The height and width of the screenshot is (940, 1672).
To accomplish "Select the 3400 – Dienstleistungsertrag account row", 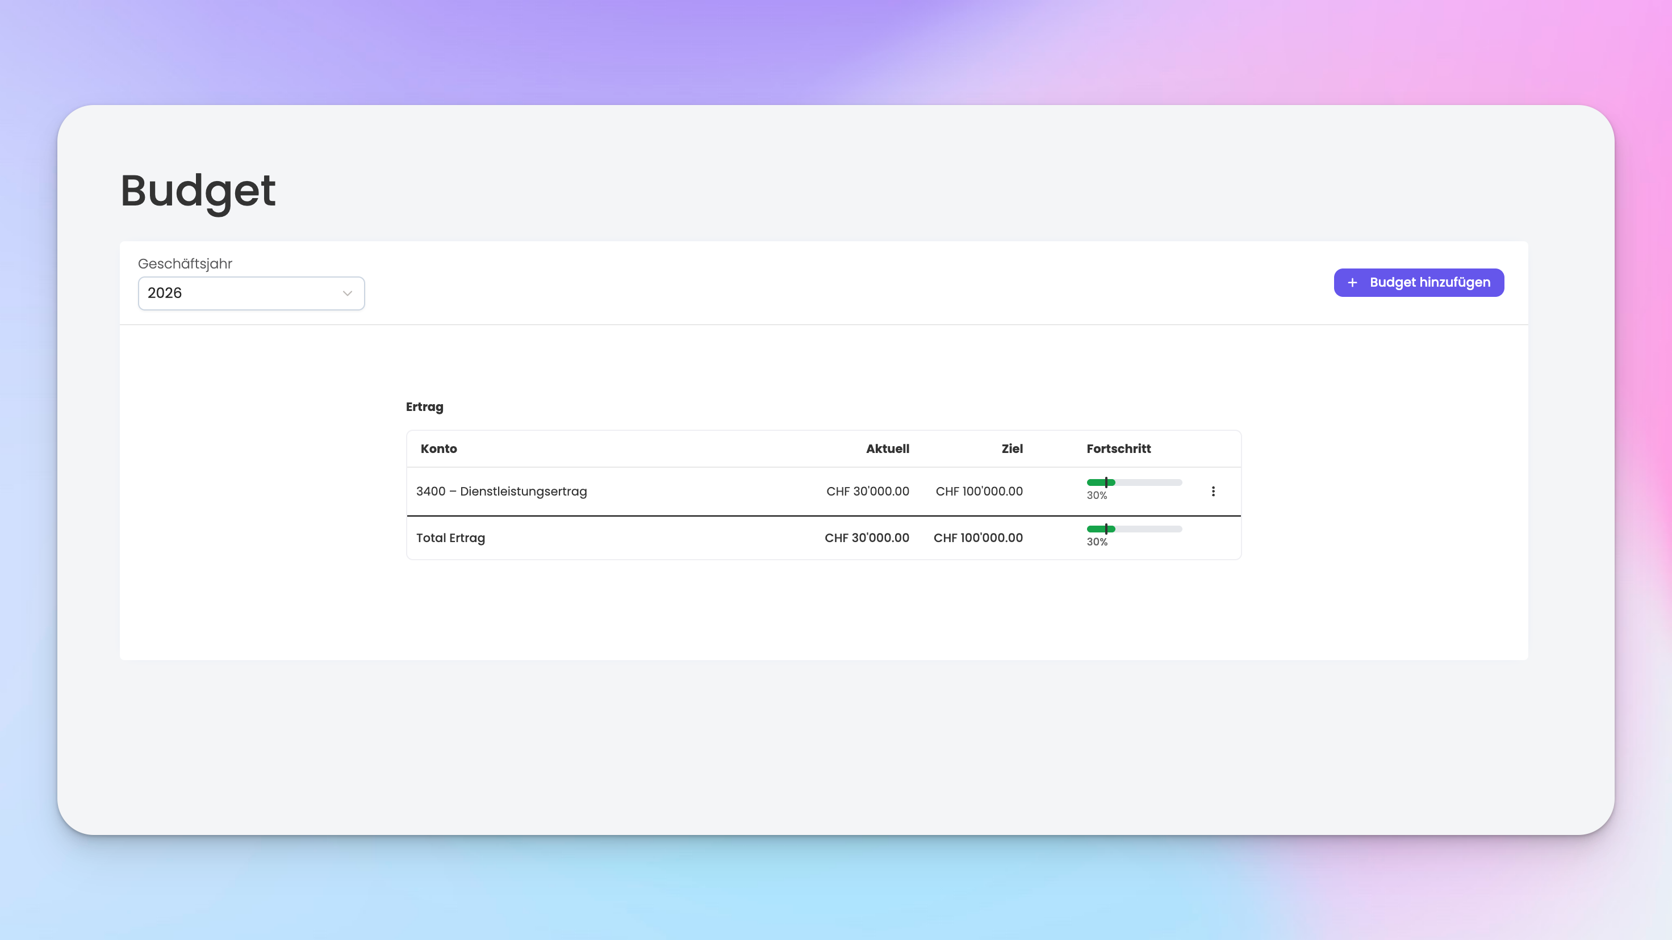I will (x=501, y=491).
